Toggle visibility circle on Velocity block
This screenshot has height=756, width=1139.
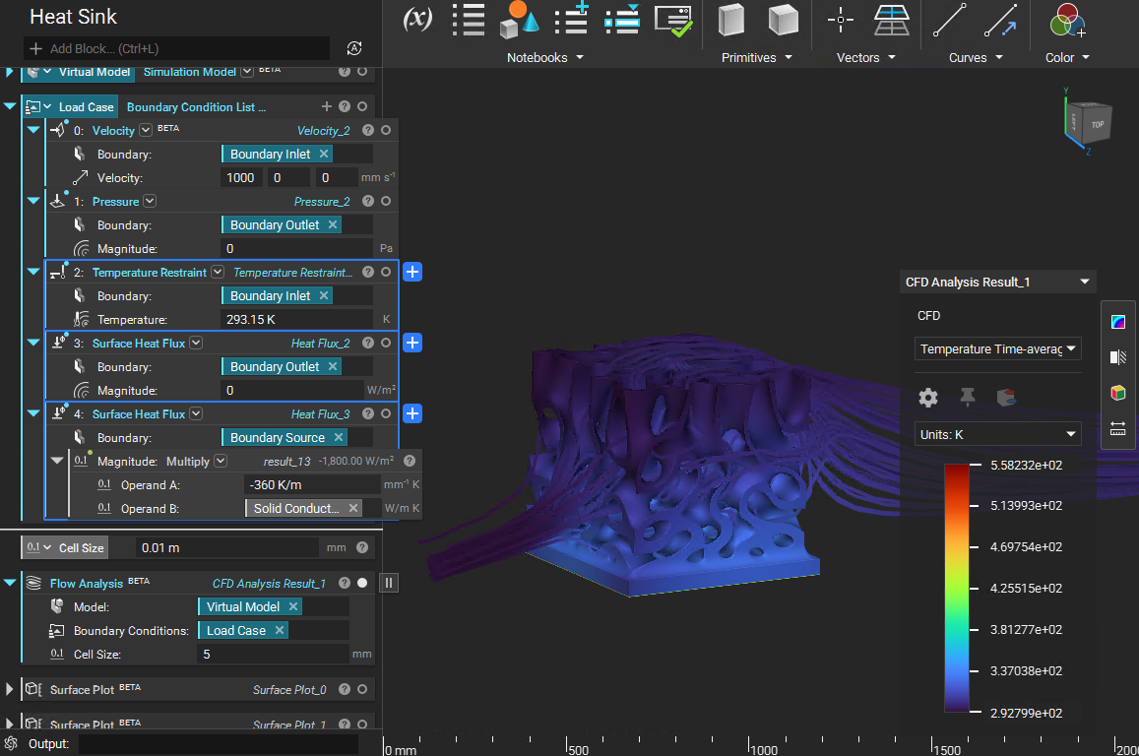click(386, 130)
